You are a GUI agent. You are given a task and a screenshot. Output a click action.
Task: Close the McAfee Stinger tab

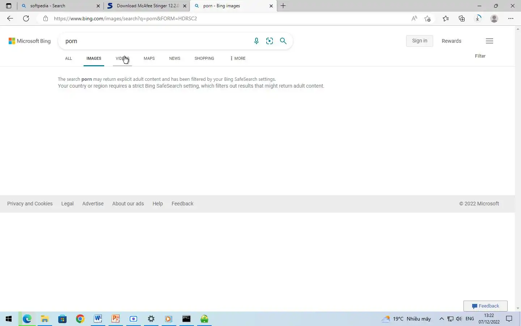pos(185,6)
